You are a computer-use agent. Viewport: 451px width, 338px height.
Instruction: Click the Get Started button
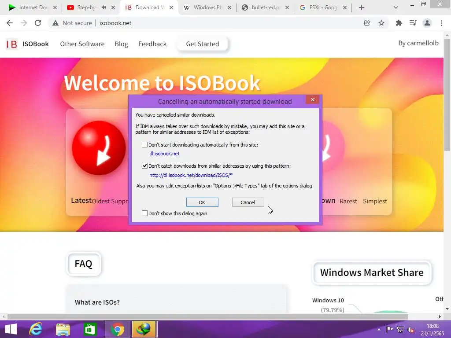pyautogui.click(x=203, y=44)
